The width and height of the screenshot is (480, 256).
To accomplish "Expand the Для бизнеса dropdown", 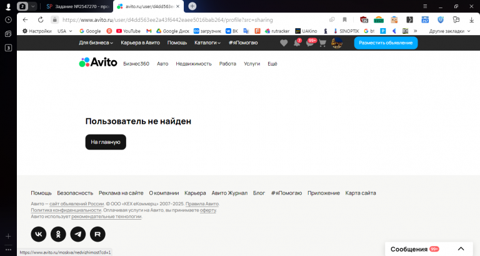I will pyautogui.click(x=96, y=43).
